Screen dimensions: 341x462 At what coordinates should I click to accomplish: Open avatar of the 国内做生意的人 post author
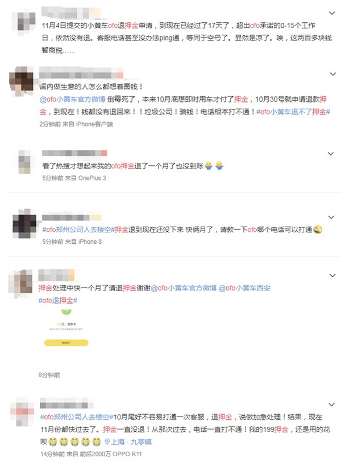22,80
